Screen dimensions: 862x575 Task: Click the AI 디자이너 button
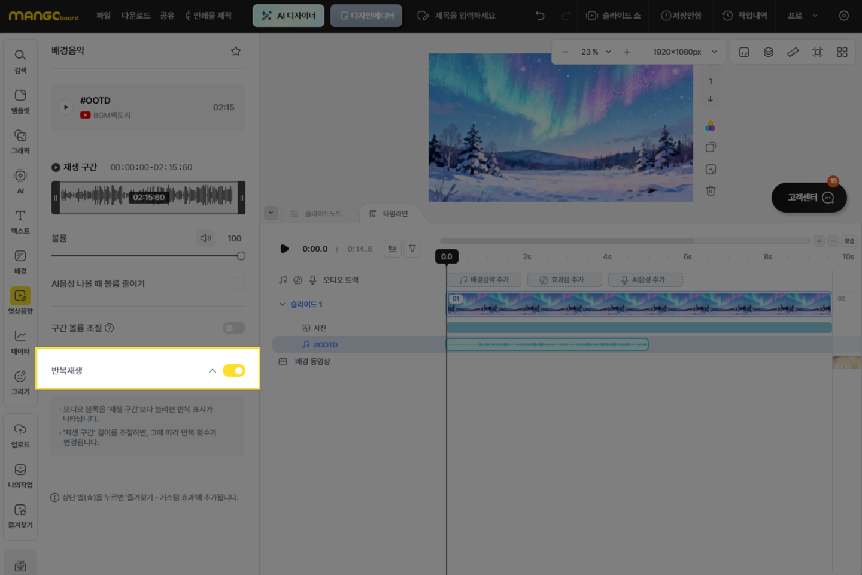point(289,16)
